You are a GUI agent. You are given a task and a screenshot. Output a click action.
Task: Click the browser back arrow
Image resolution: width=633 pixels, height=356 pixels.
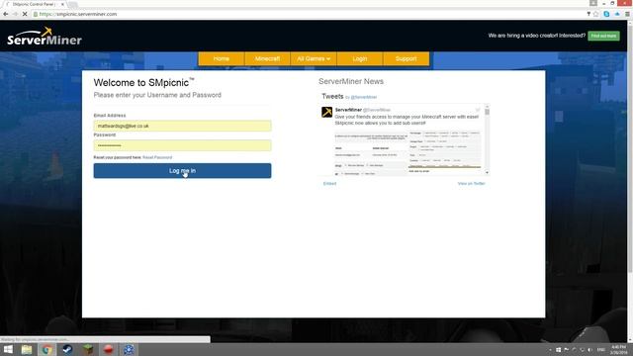click(6, 14)
